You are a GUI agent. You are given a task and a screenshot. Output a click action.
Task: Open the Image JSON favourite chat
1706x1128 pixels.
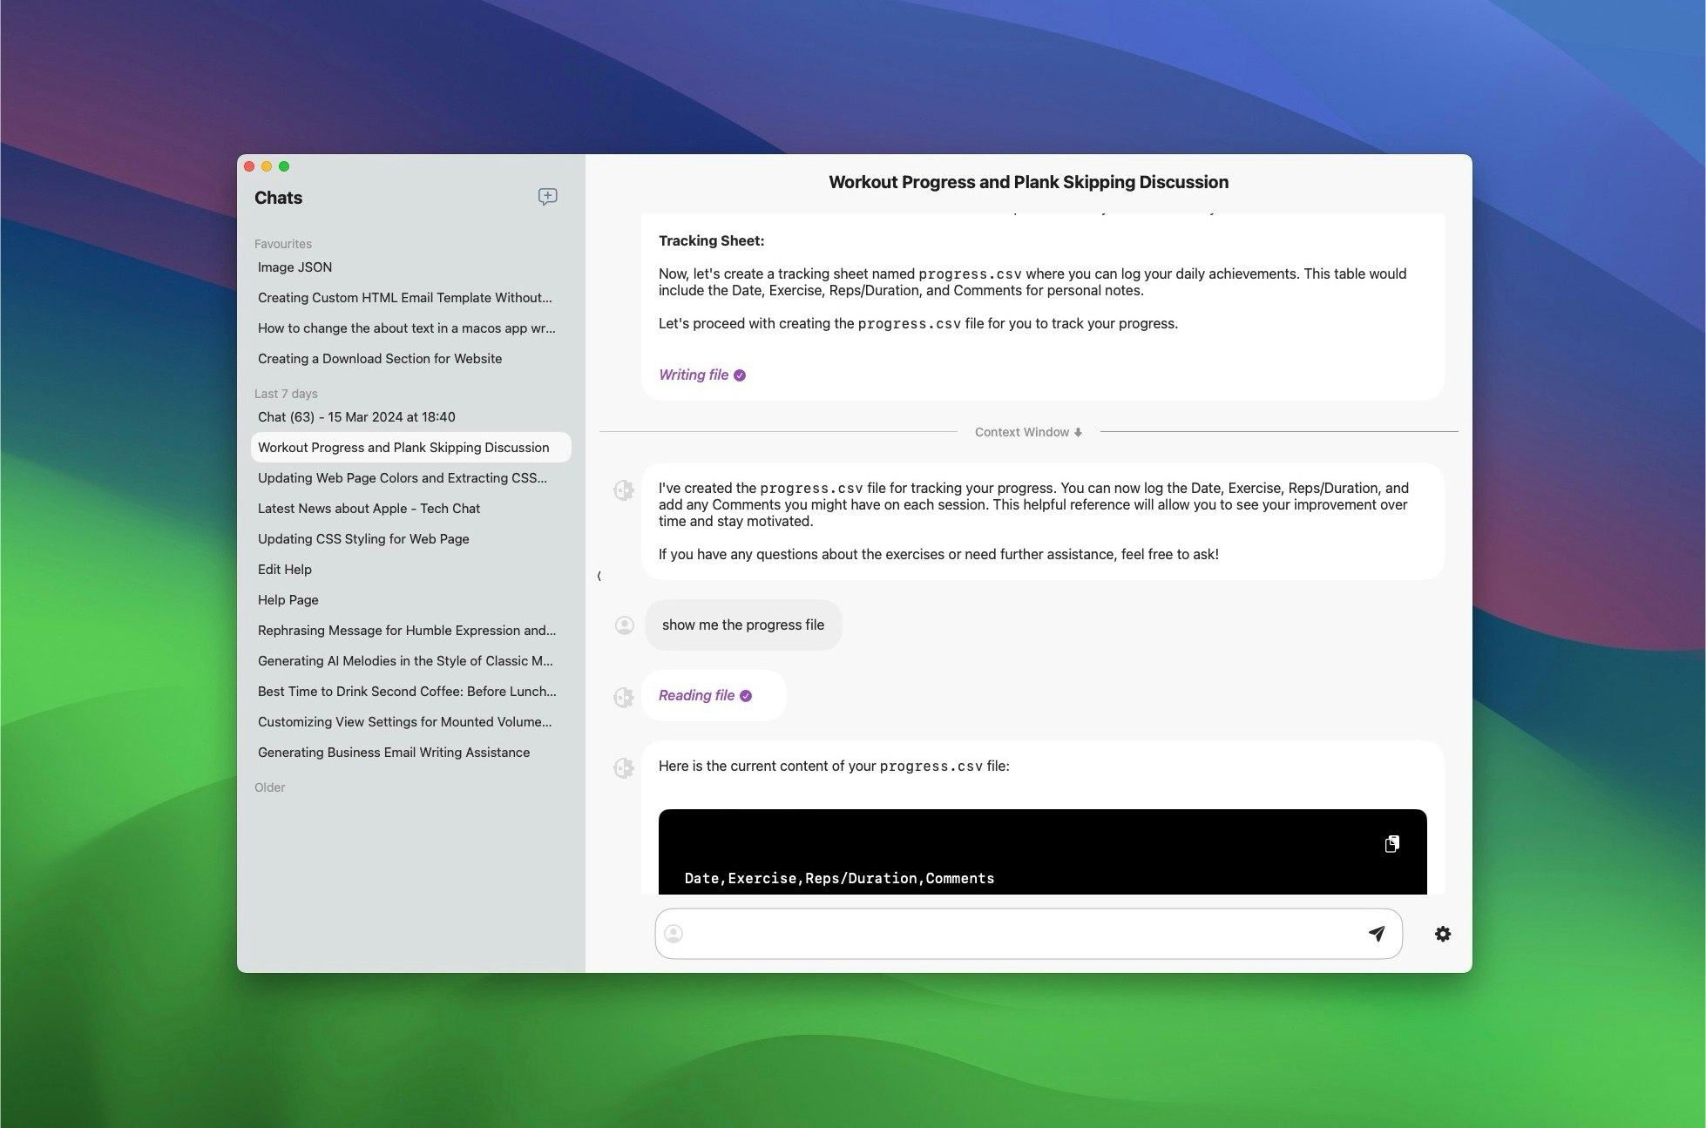294,267
